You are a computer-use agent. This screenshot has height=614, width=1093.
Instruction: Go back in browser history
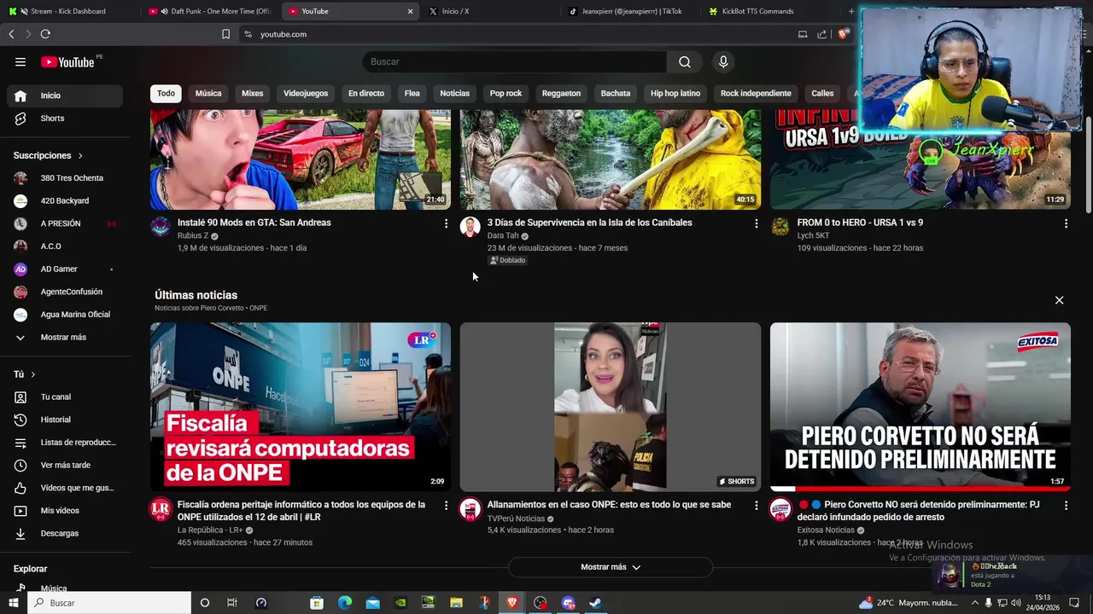(x=11, y=34)
